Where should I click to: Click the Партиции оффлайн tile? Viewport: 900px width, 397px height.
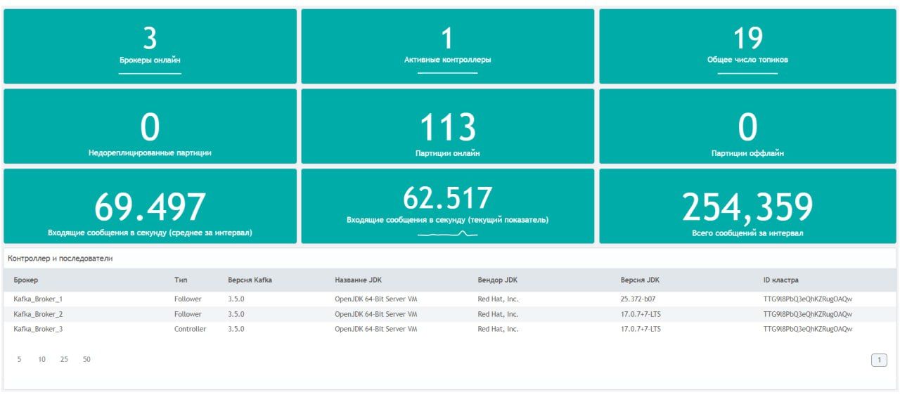pos(747,126)
